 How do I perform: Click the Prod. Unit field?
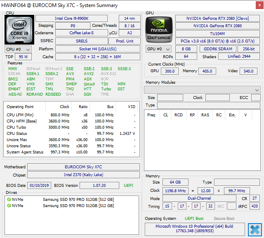125,41
